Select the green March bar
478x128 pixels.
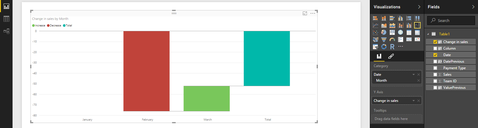tap(207, 99)
